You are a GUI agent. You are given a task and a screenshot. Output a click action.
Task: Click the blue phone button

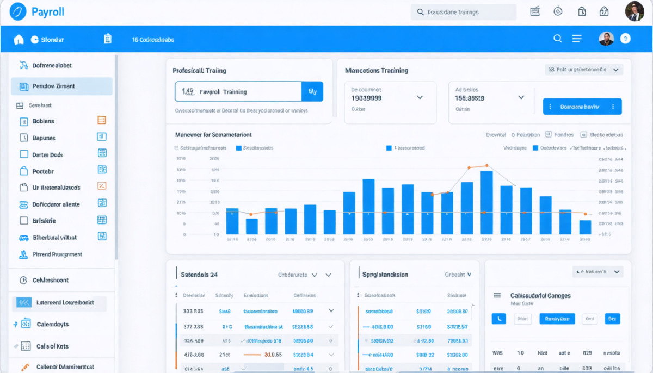point(498,319)
